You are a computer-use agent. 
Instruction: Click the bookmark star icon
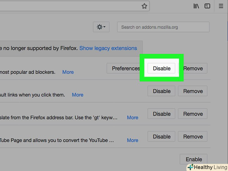pos(144,6)
